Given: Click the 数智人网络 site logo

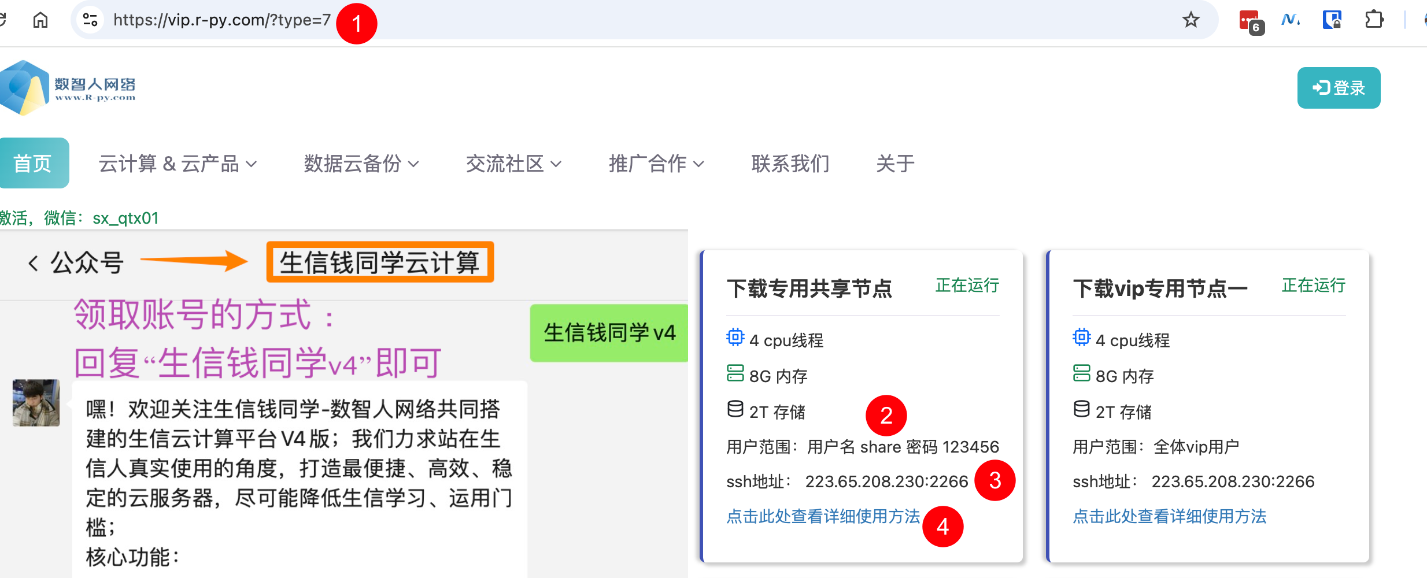Looking at the screenshot, I should [68, 88].
